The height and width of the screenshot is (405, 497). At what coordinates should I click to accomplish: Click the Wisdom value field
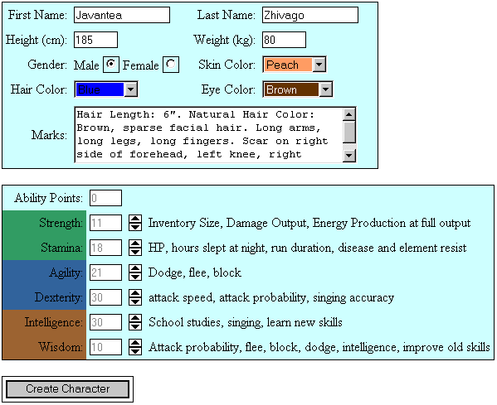[x=105, y=347]
